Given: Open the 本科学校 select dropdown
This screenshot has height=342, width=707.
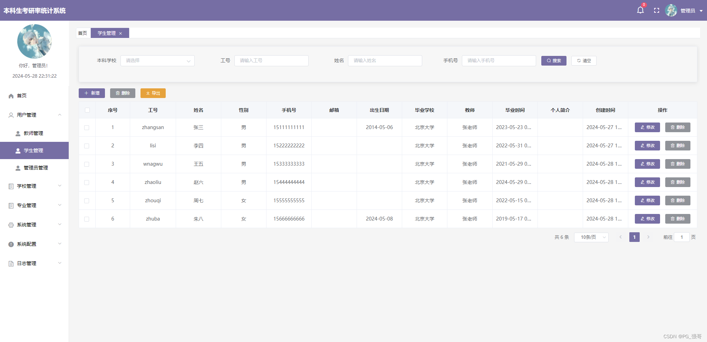Looking at the screenshot, I should click(157, 61).
